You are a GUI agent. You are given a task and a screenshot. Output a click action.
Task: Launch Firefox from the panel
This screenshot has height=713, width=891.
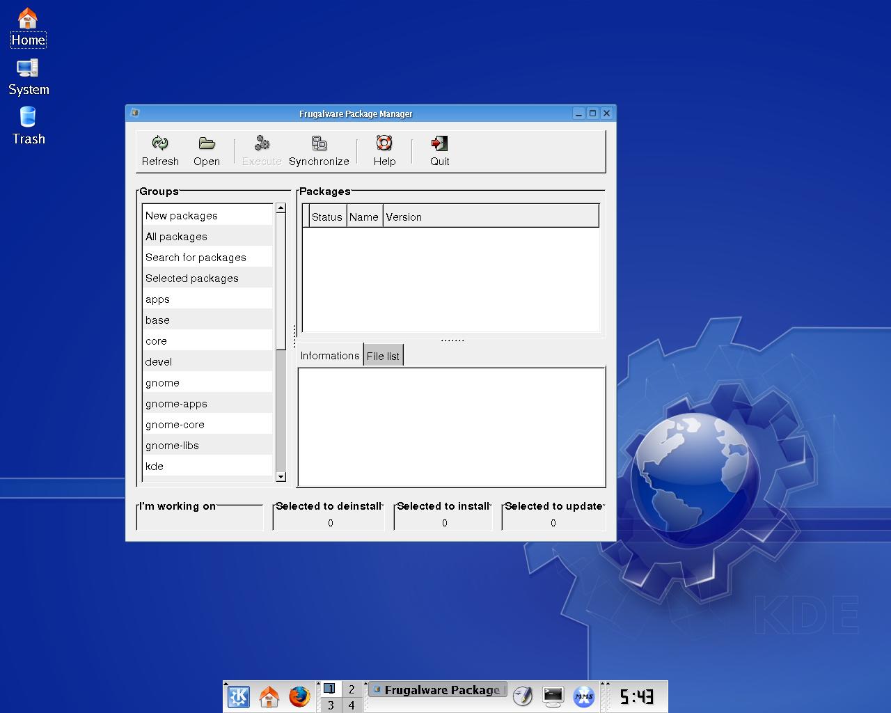[299, 696]
